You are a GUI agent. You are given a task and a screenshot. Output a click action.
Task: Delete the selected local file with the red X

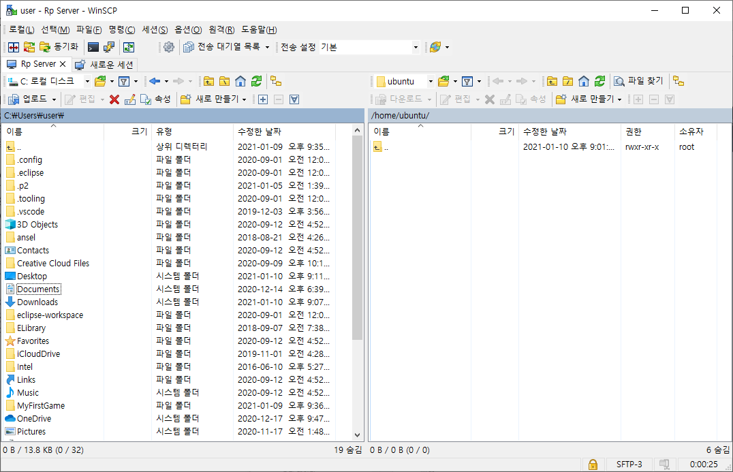(x=114, y=99)
